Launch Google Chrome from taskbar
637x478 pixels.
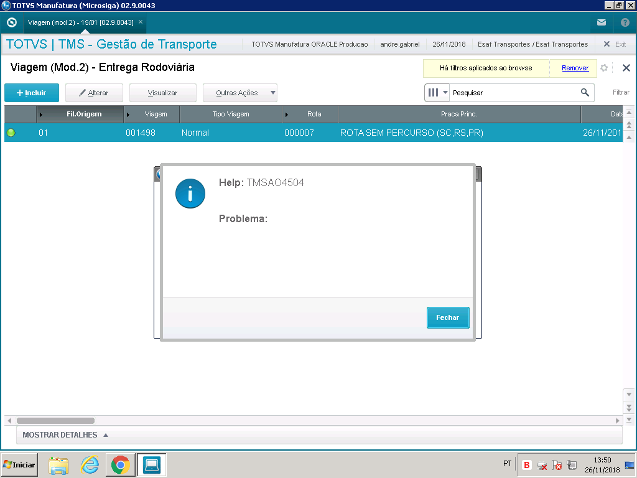pyautogui.click(x=120, y=464)
